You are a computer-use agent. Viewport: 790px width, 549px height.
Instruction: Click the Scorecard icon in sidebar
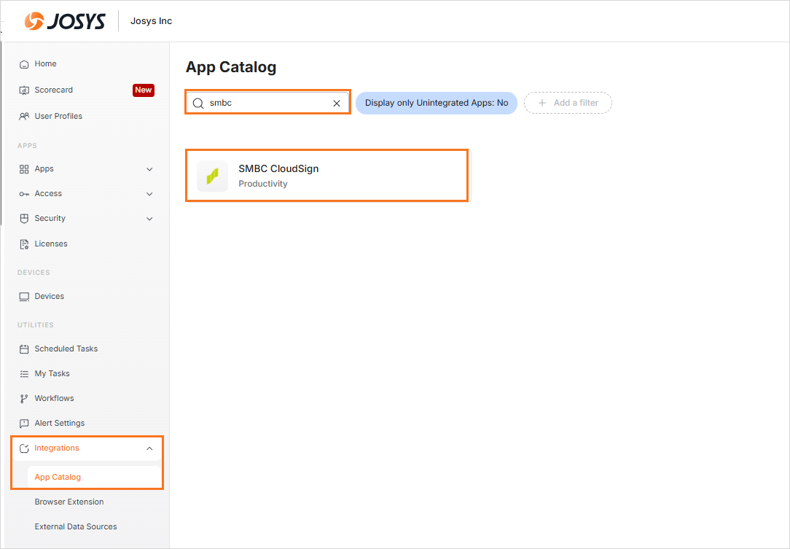[x=24, y=90]
